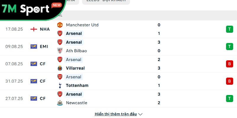Click the world flag icon beside EMI
This screenshot has height=118, width=237.
pyautogui.click(x=34, y=47)
